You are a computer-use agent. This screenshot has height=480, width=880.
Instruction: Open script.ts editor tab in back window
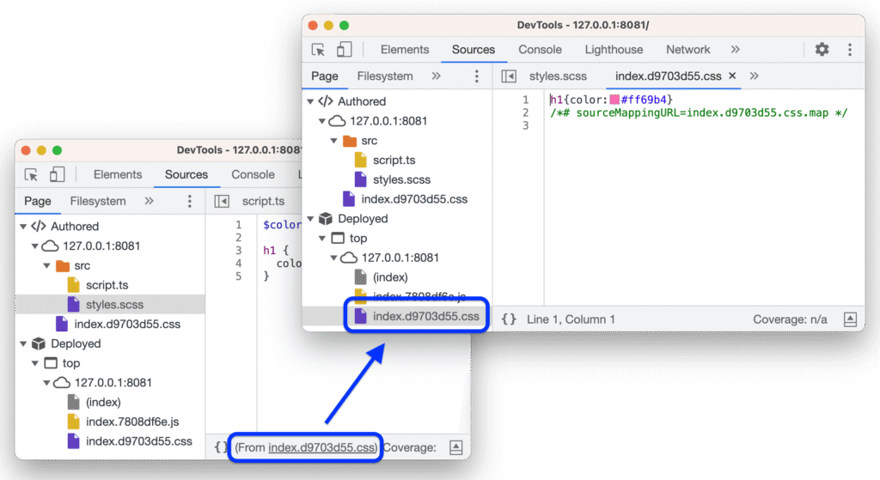[263, 201]
